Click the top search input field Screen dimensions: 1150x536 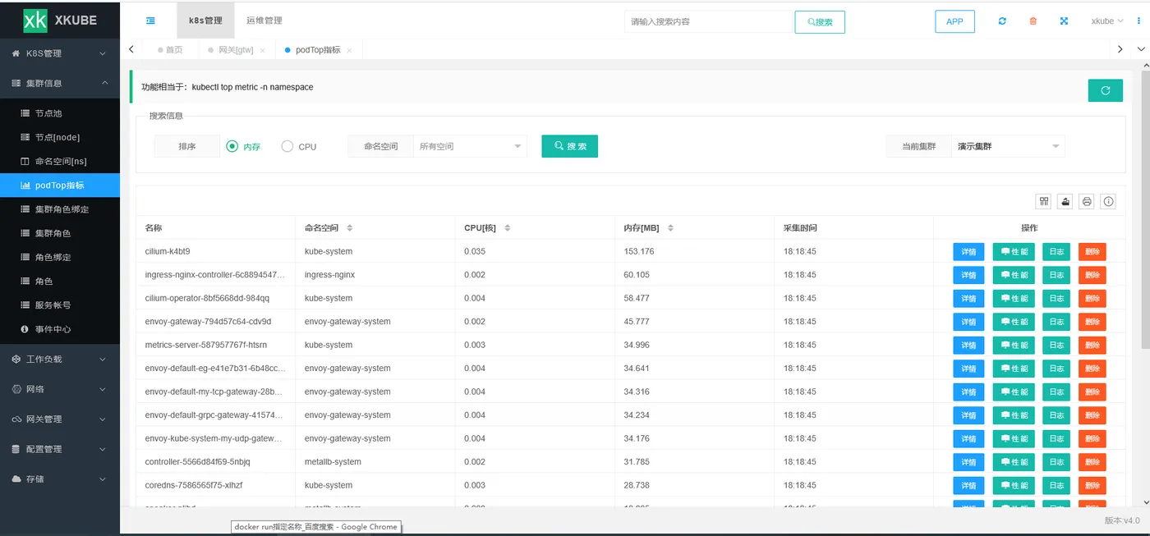pos(709,21)
